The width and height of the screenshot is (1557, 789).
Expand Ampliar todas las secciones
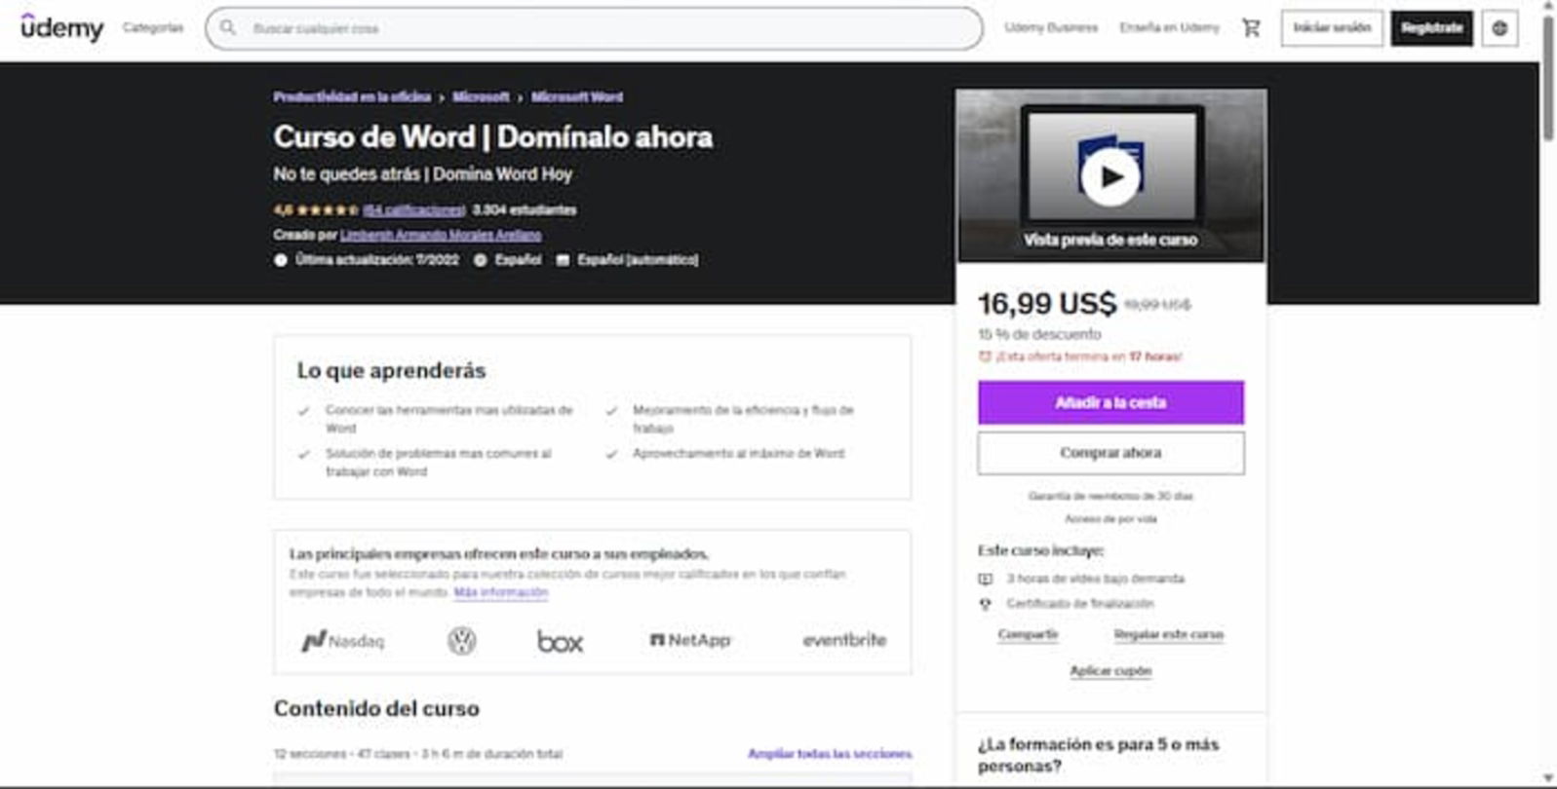[830, 754]
